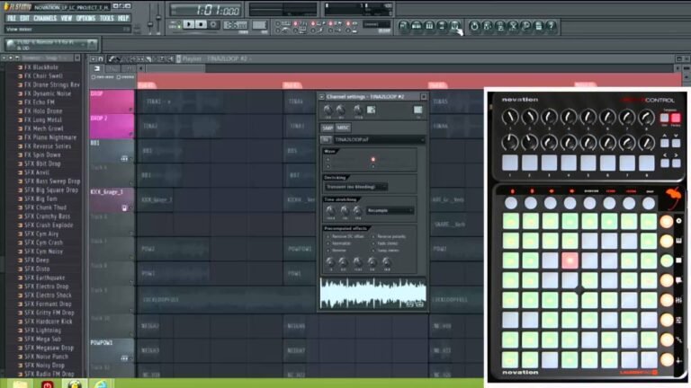Click the tempo display
The width and height of the screenshot is (691, 388).
235,25
